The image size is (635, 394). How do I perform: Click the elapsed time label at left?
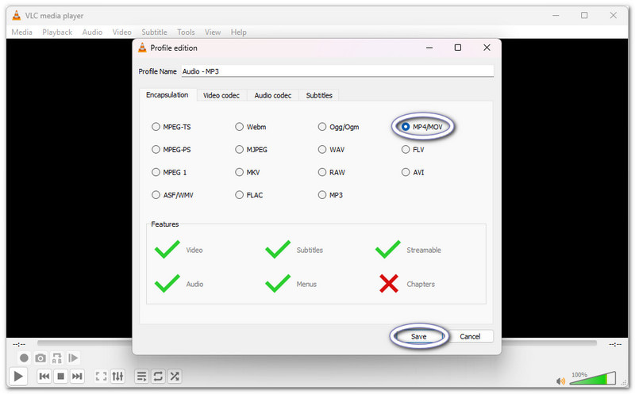point(19,344)
